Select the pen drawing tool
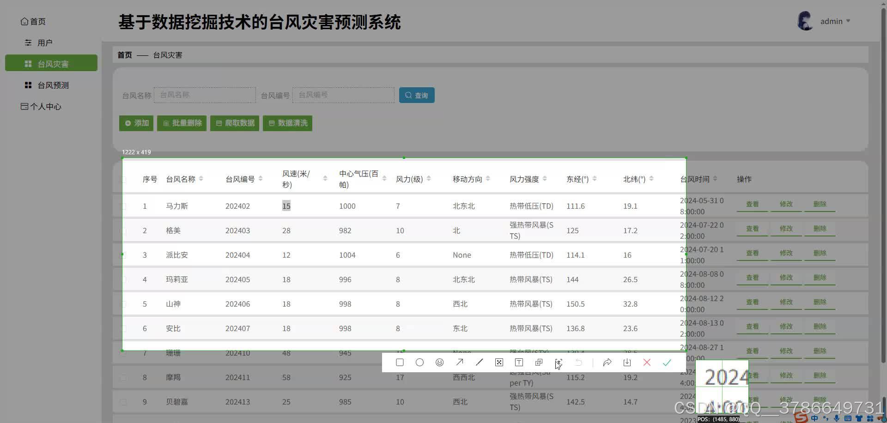The width and height of the screenshot is (887, 423). [480, 363]
